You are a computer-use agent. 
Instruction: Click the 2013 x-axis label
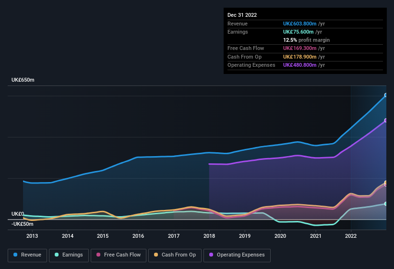[x=32, y=236]
